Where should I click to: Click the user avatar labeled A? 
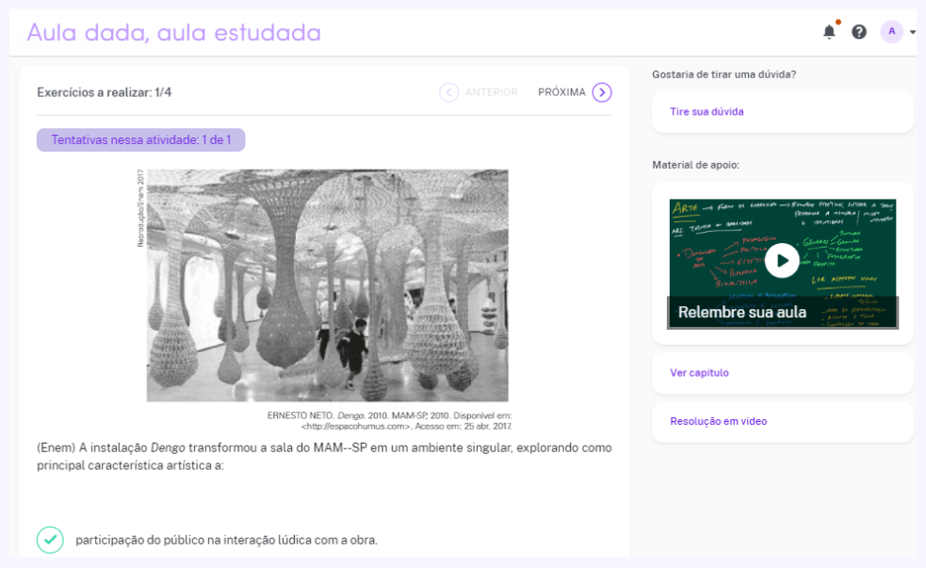point(892,31)
